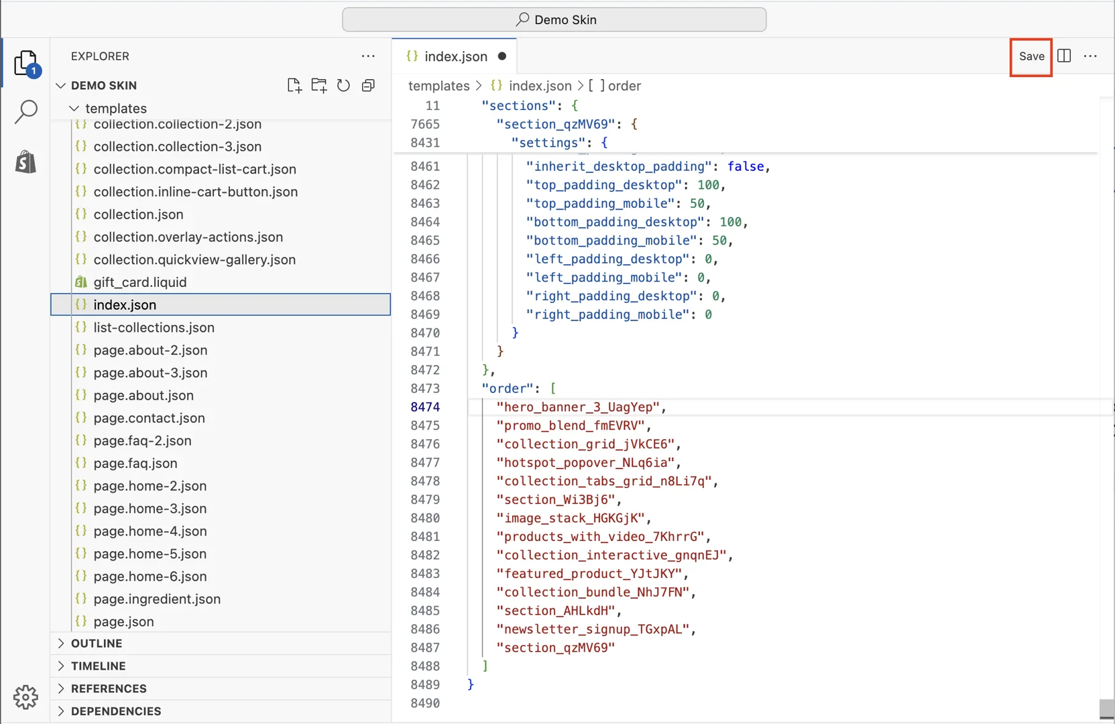
Task: Select page.home-2.json in the Explorer
Action: [150, 485]
